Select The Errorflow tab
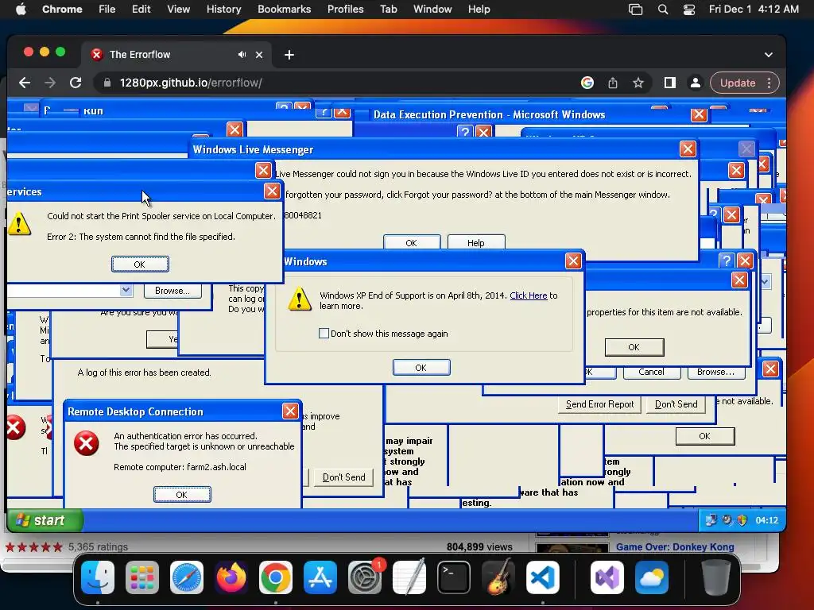This screenshot has height=610, width=814. point(176,55)
